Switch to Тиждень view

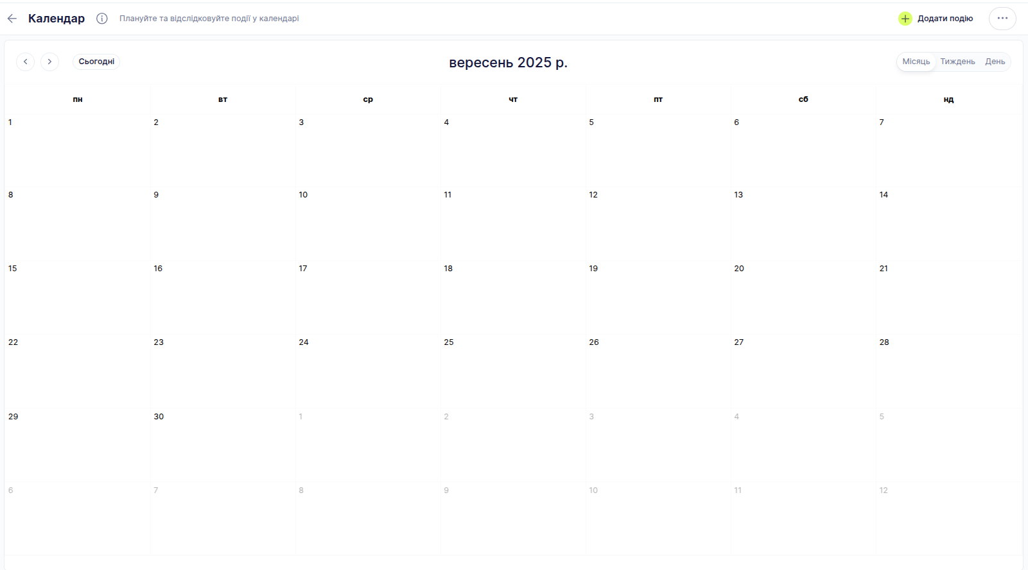[x=957, y=62]
